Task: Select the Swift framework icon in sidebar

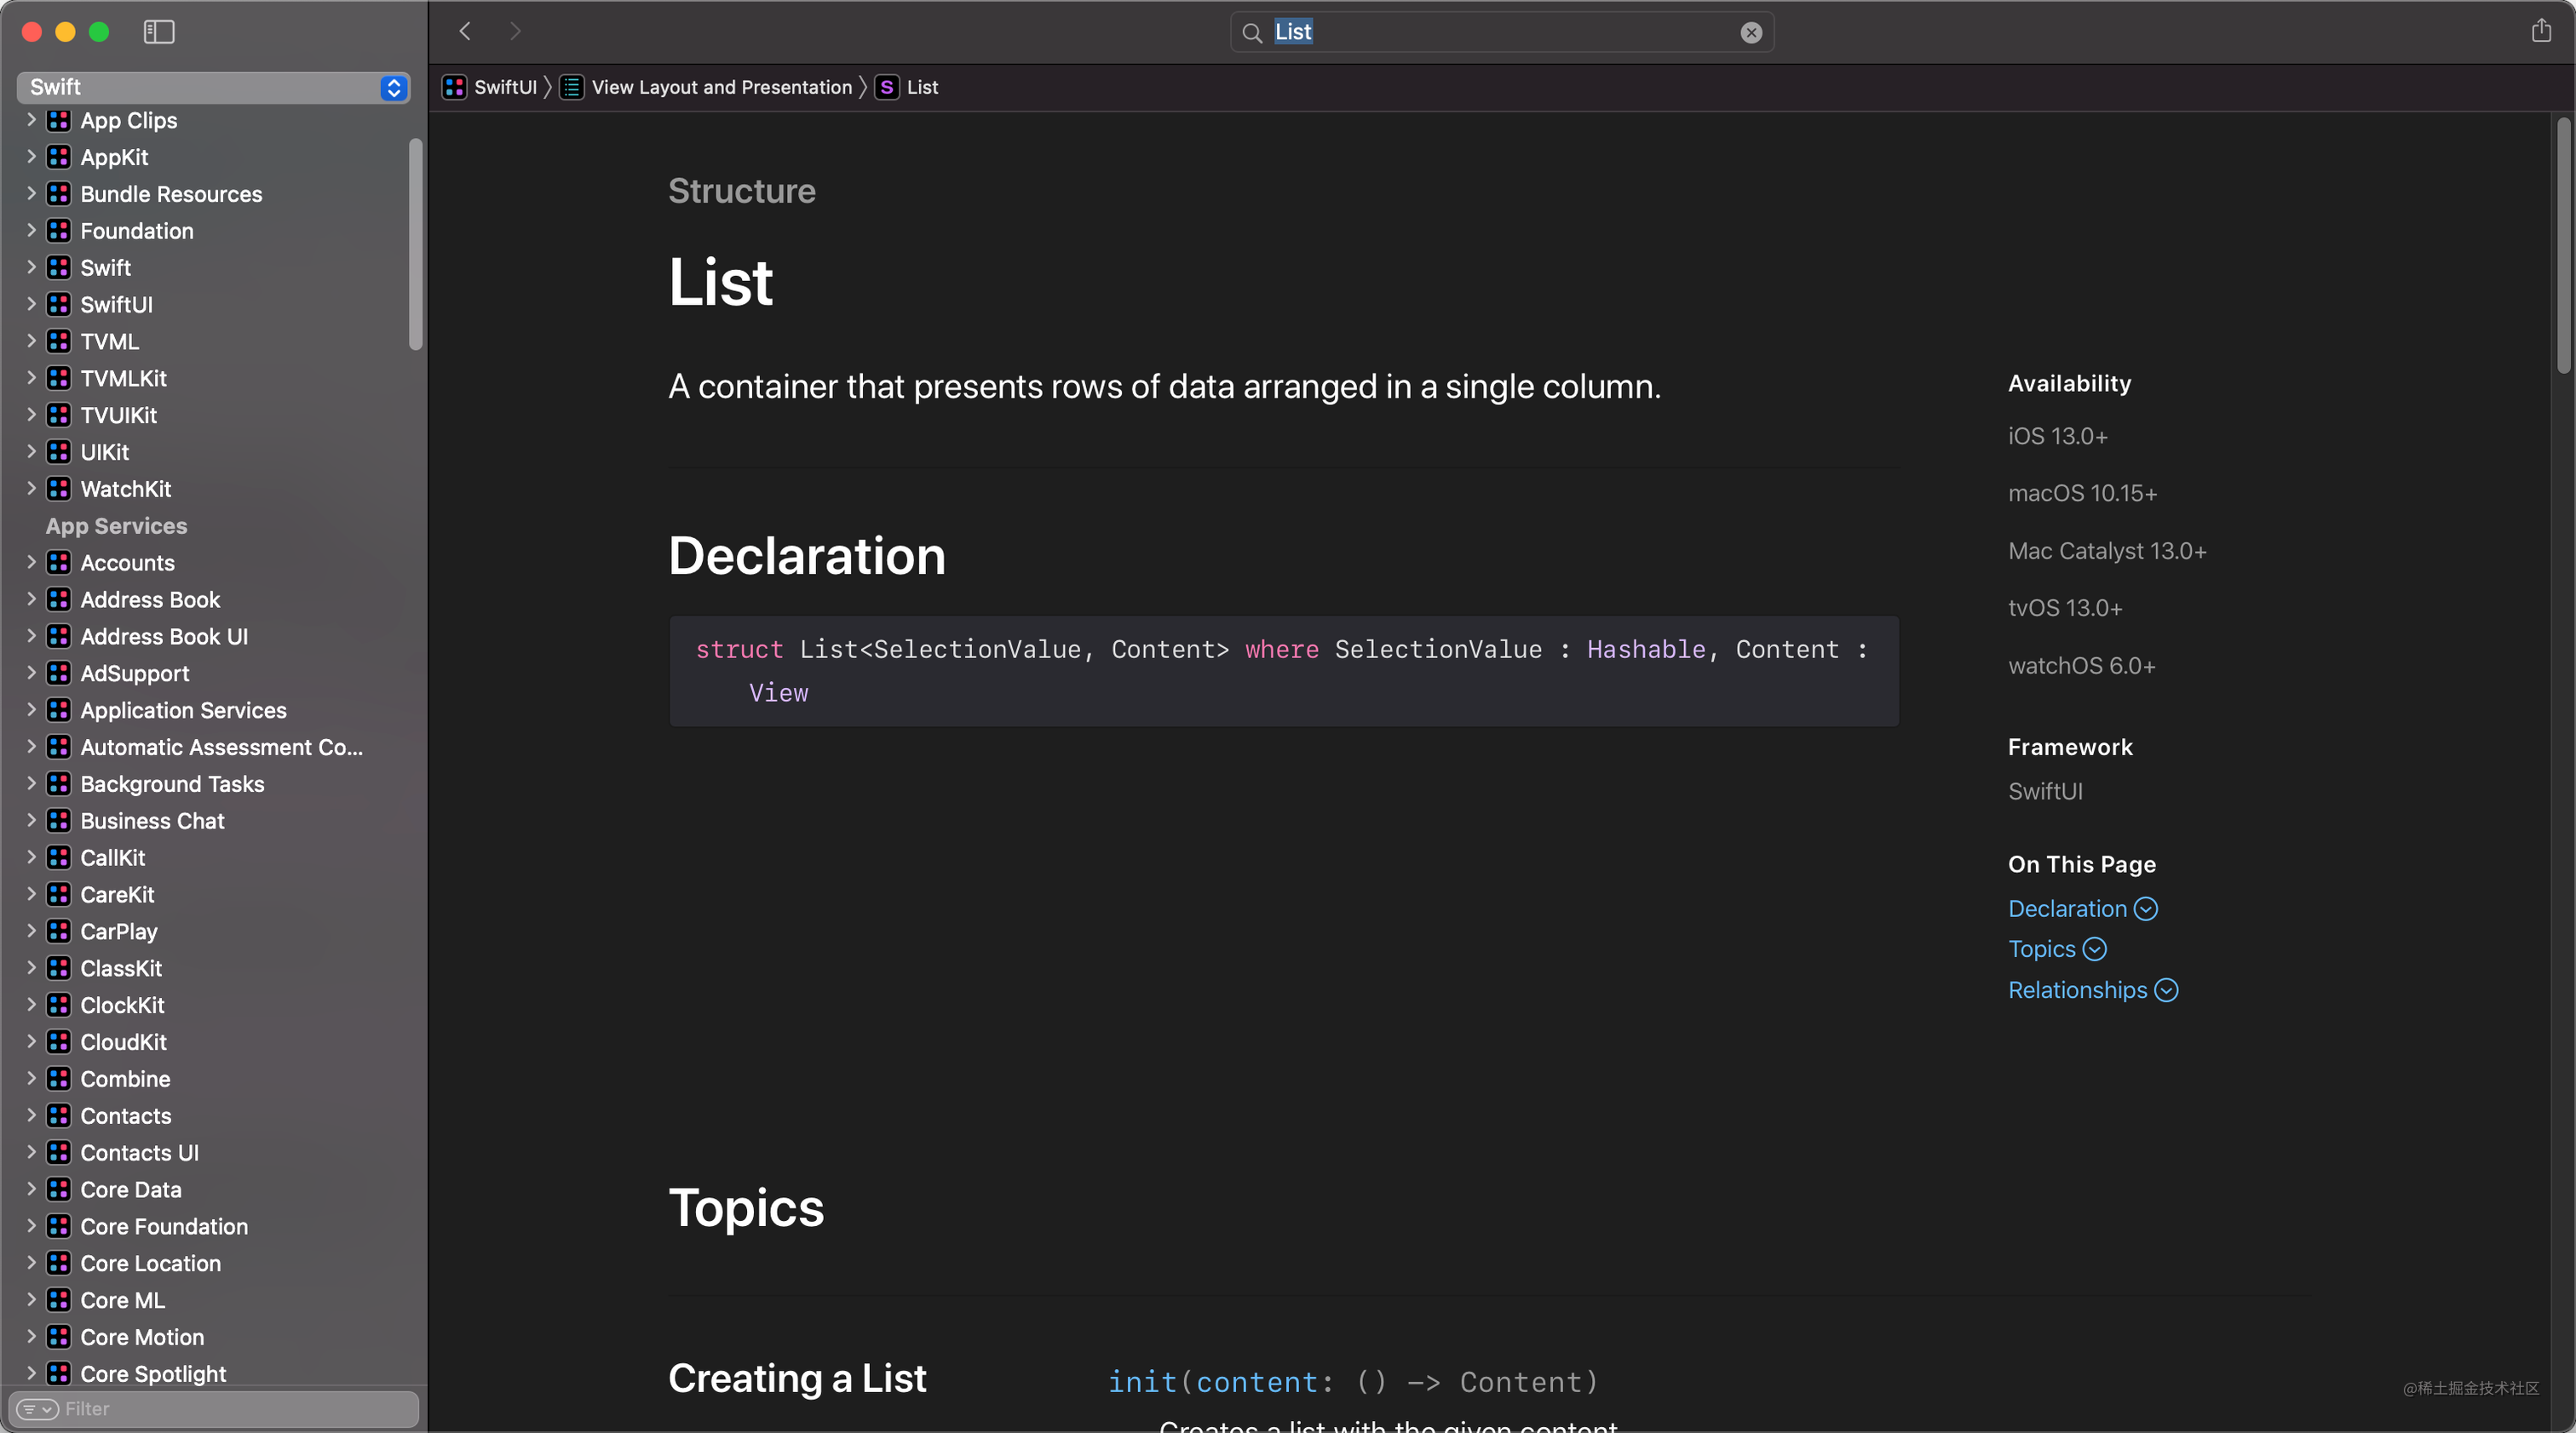Action: point(59,268)
